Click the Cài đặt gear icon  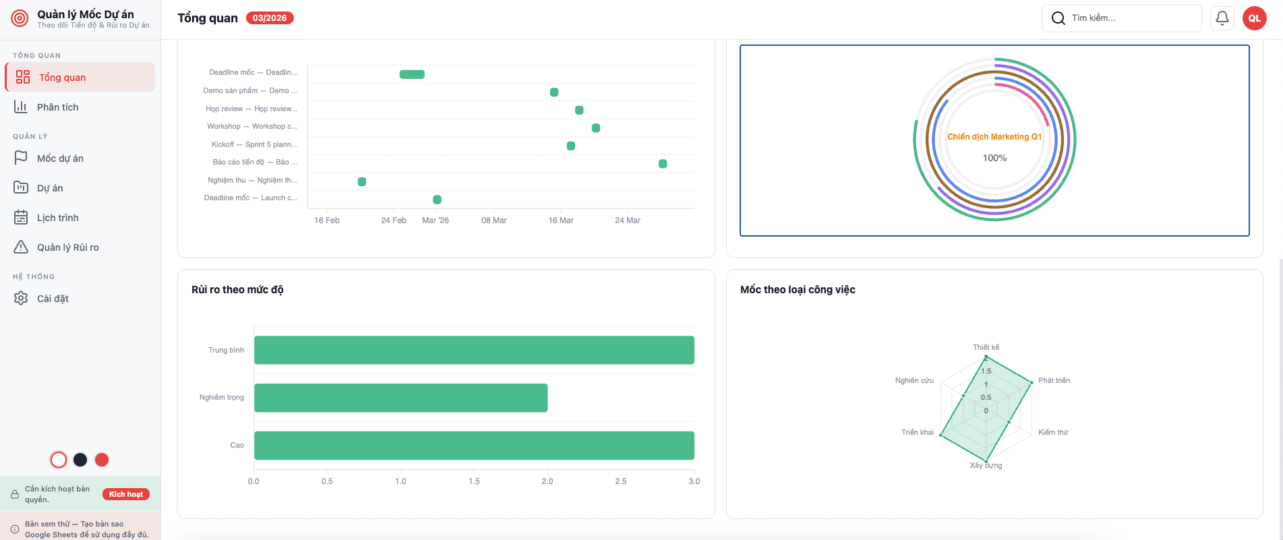[21, 298]
